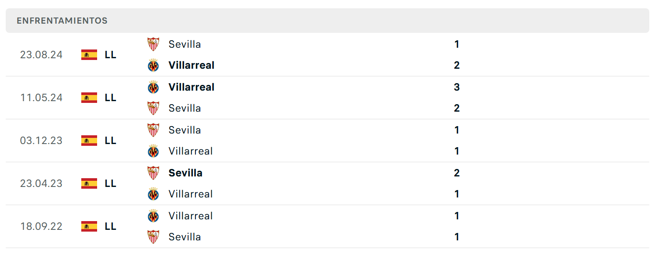Click the Spain flag next to 03.12.23

pos(89,141)
